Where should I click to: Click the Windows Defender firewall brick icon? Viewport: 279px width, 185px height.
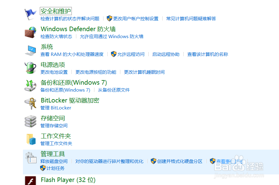(30, 31)
